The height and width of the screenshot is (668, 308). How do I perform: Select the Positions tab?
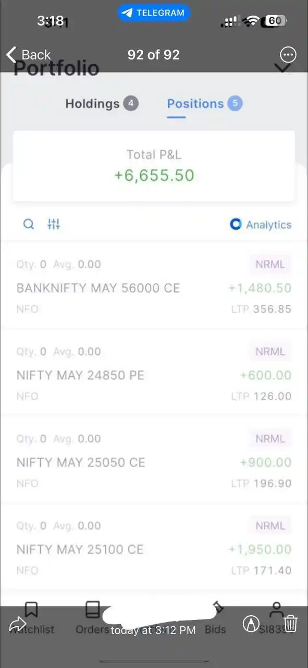[204, 103]
